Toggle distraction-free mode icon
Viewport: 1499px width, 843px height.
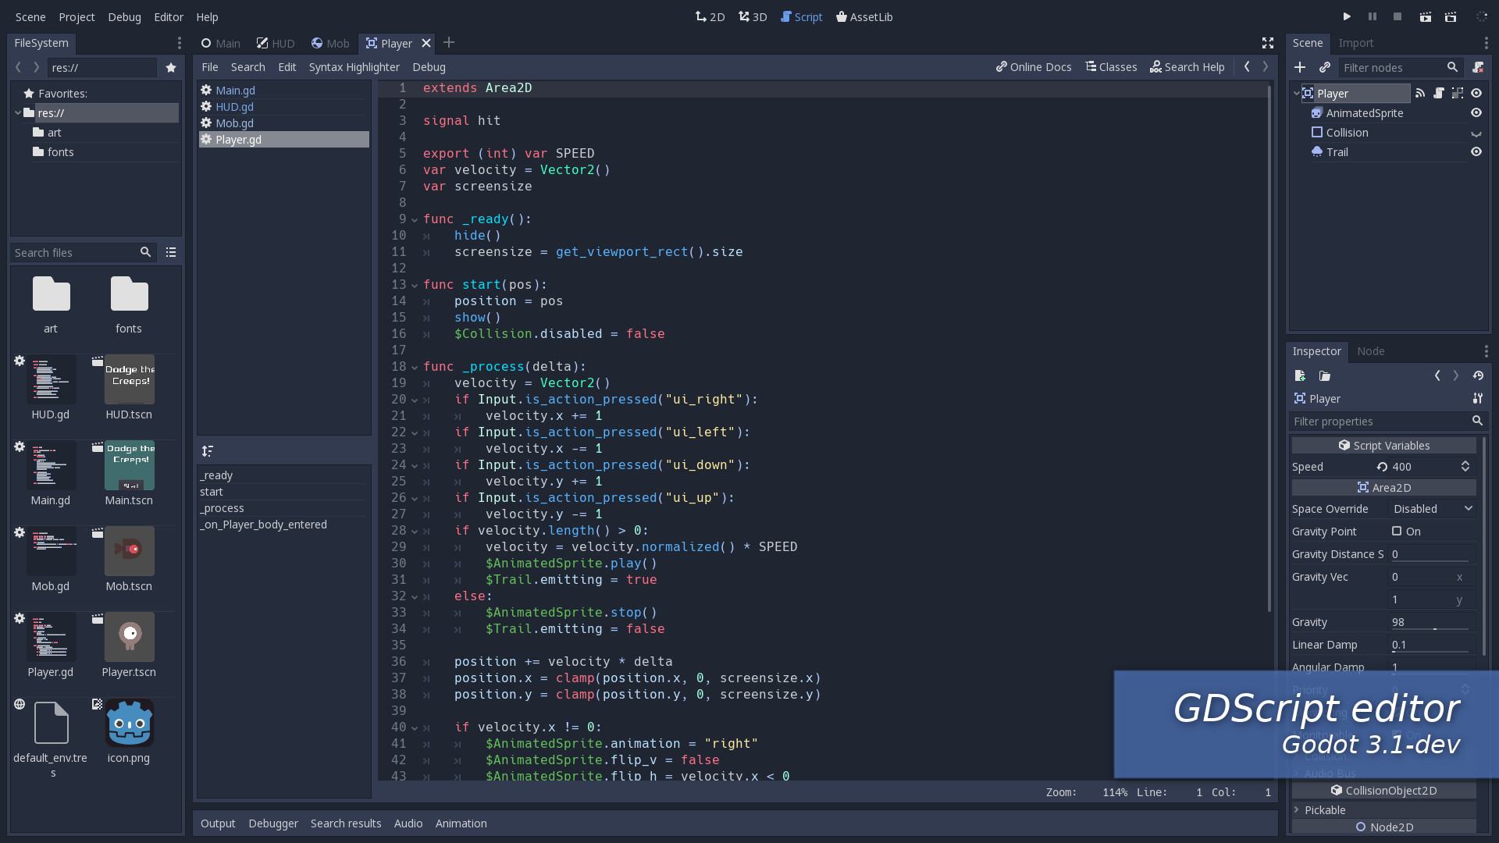click(1268, 43)
